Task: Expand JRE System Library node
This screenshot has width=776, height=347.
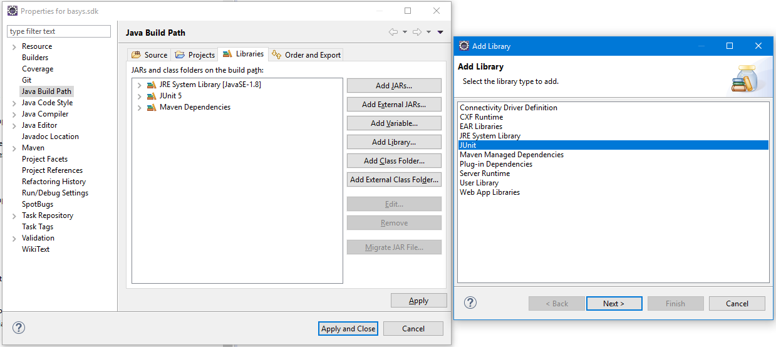Action: pyautogui.click(x=139, y=85)
